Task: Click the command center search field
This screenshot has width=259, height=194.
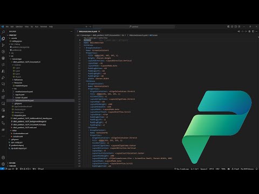Action: pyautogui.click(x=134, y=26)
